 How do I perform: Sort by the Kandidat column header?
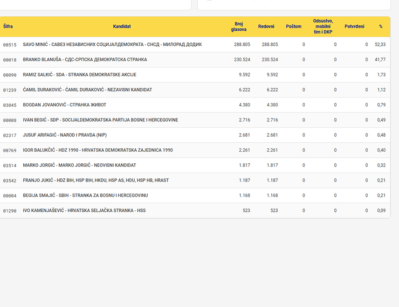pos(122,27)
